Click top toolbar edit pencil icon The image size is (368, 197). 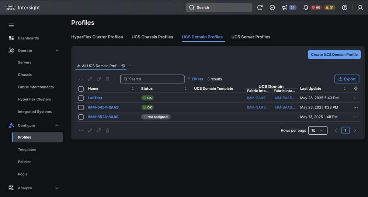[x=90, y=79]
